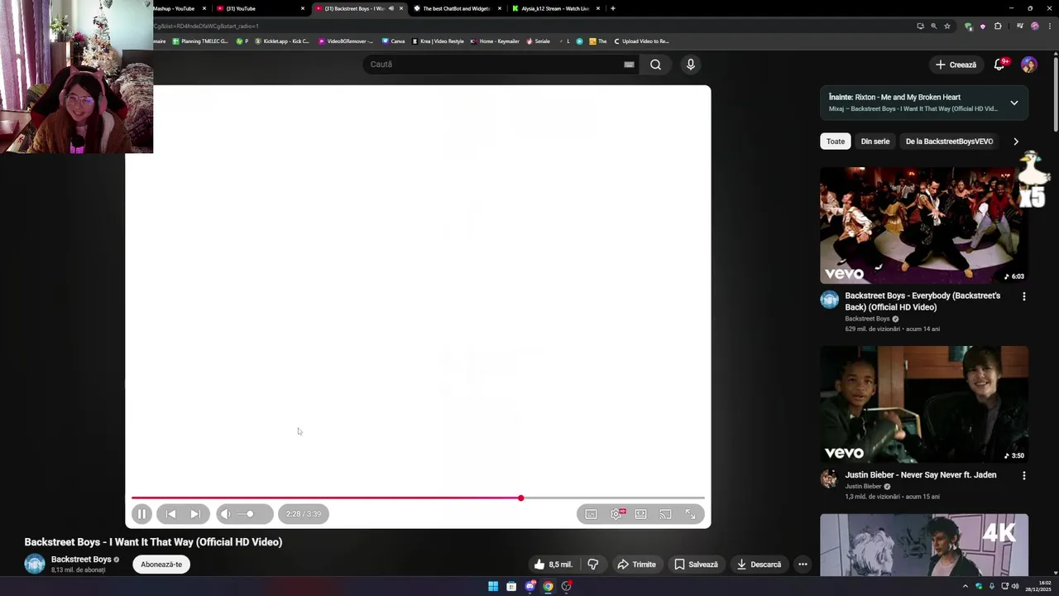
Task: Like the video (8,5 mil.)
Action: tap(553, 565)
